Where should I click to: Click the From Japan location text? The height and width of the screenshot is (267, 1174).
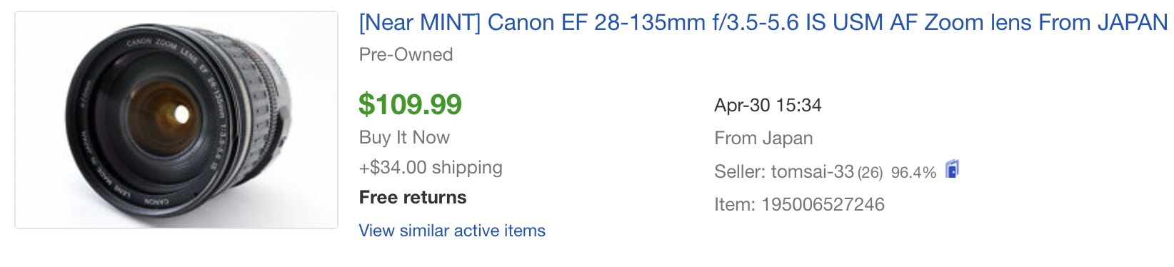pos(763,138)
